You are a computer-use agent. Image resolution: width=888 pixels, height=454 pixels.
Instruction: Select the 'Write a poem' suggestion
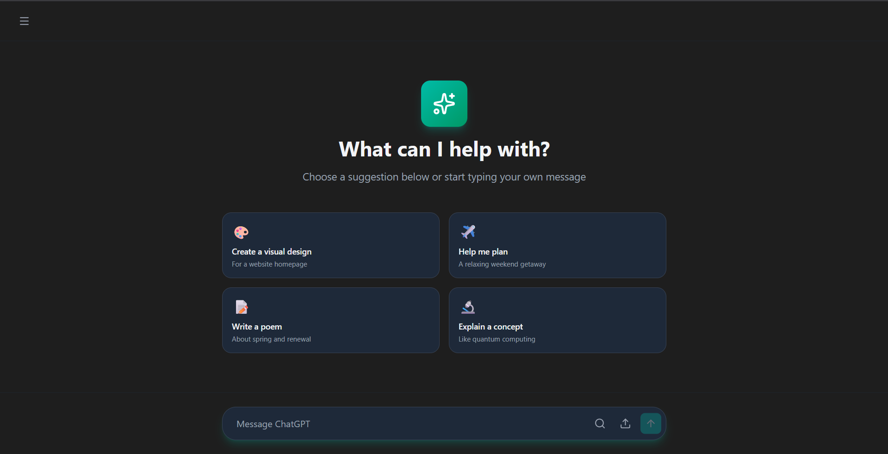point(330,320)
